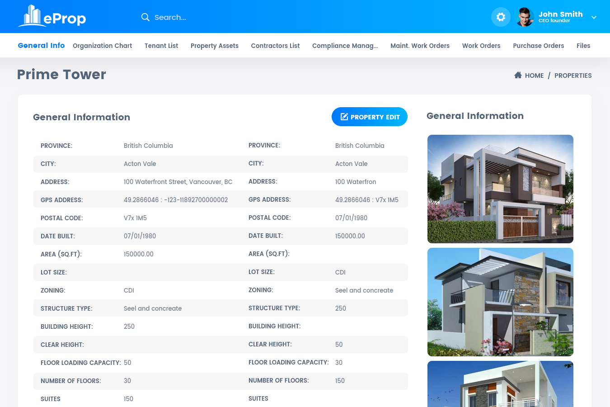The width and height of the screenshot is (610, 407).
Task: Click John Smith's name in the header
Action: [560, 14]
